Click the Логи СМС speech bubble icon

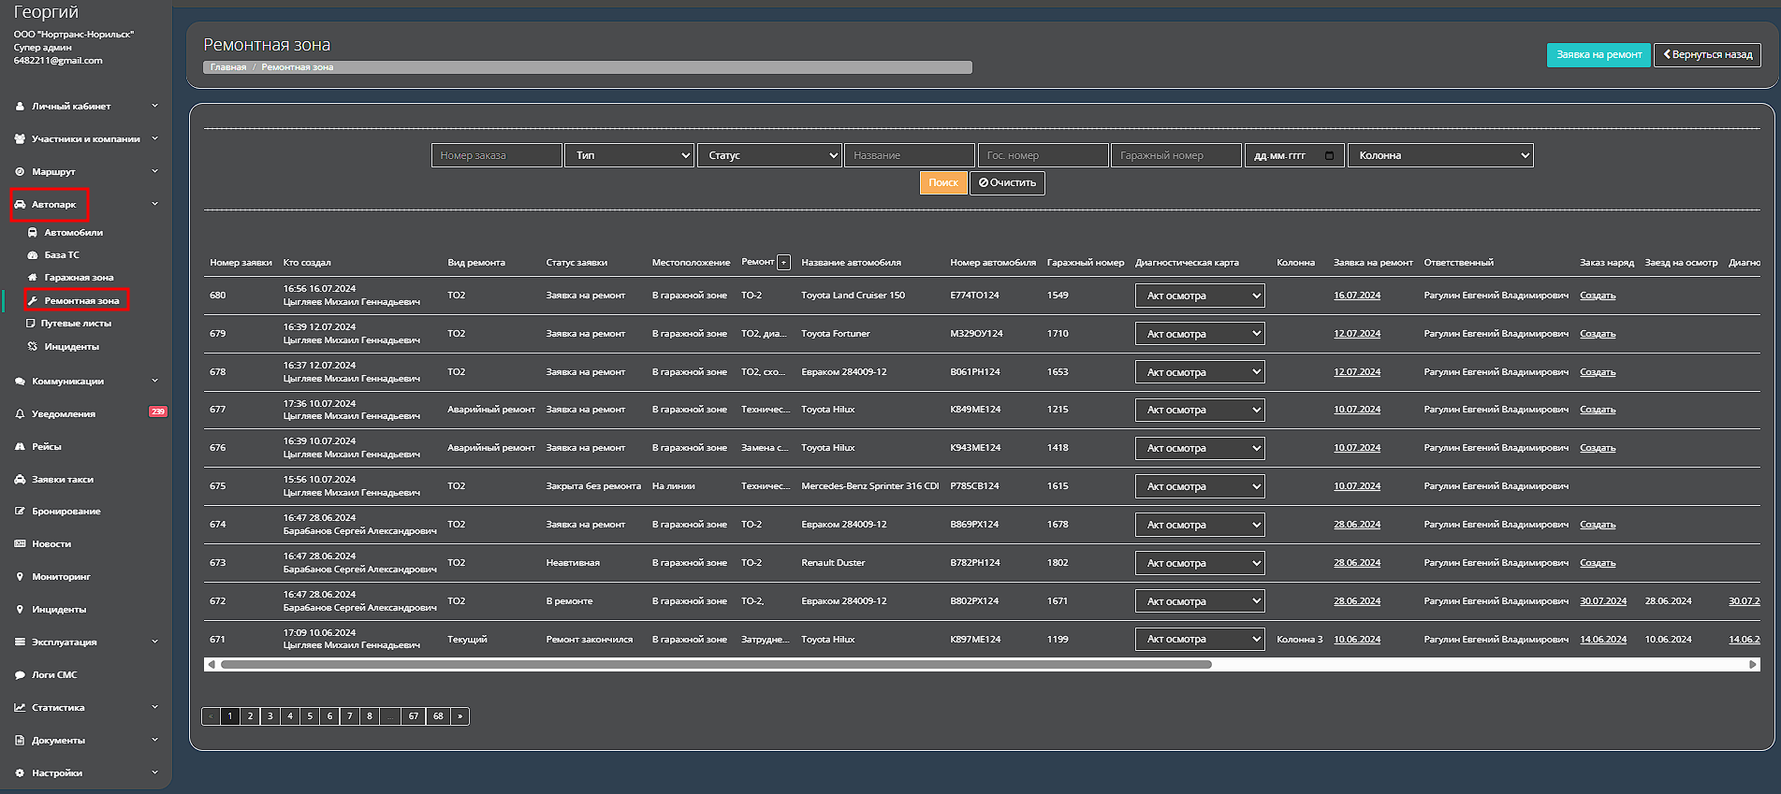[20, 675]
